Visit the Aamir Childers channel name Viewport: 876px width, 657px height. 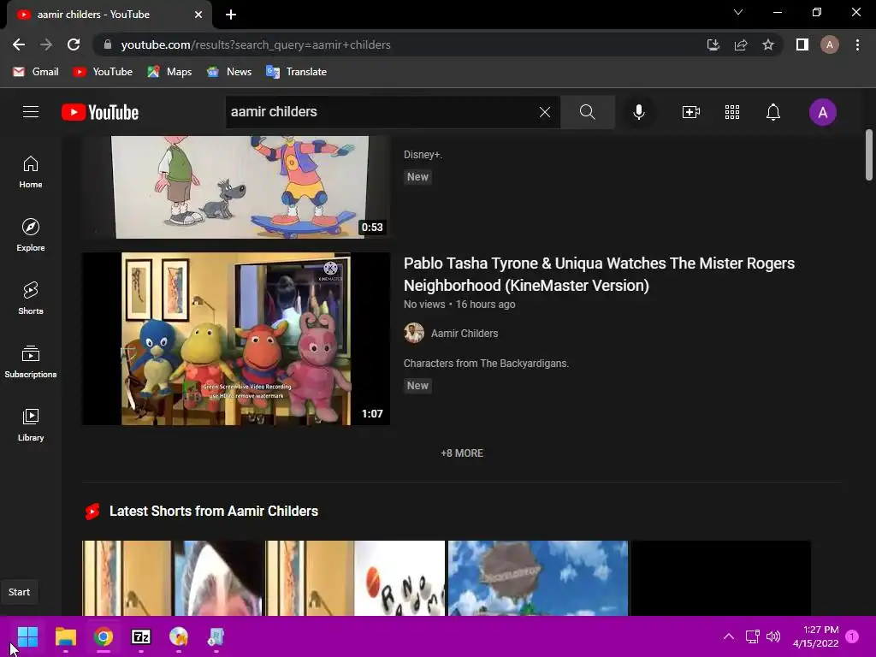tap(465, 334)
